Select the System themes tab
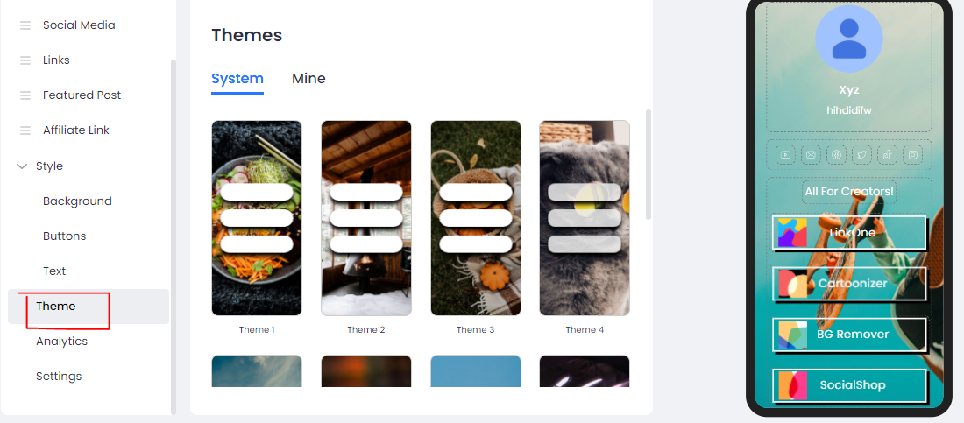Image resolution: width=964 pixels, height=423 pixels. point(237,79)
